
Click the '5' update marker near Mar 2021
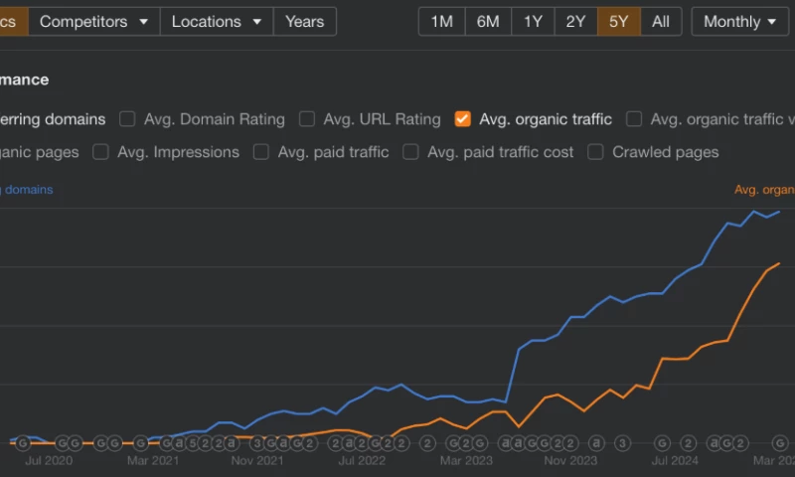tap(192, 442)
